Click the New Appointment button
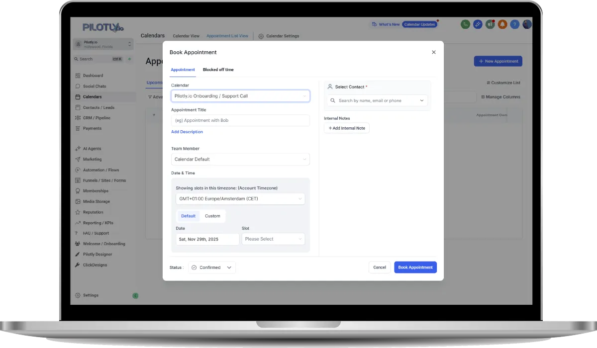Screen dimensions: 597x348 [498, 61]
